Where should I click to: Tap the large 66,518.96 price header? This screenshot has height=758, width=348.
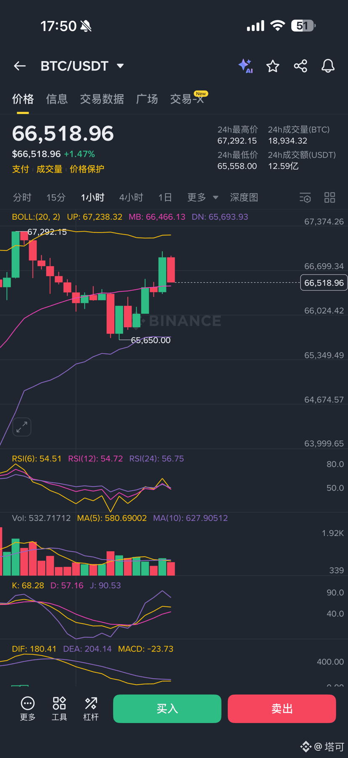click(x=63, y=133)
